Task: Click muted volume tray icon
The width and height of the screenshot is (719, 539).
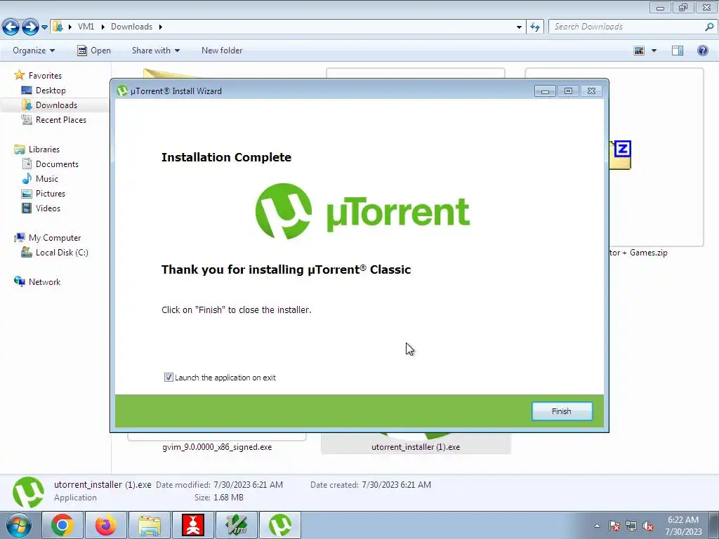Action: [x=648, y=526]
